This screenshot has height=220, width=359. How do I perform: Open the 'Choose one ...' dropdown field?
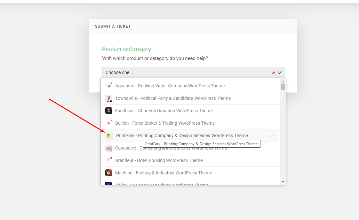[x=193, y=73]
